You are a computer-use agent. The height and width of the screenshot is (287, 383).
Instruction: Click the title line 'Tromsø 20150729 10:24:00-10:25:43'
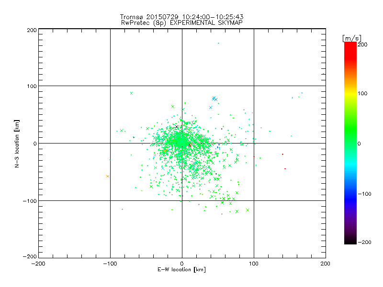point(181,17)
